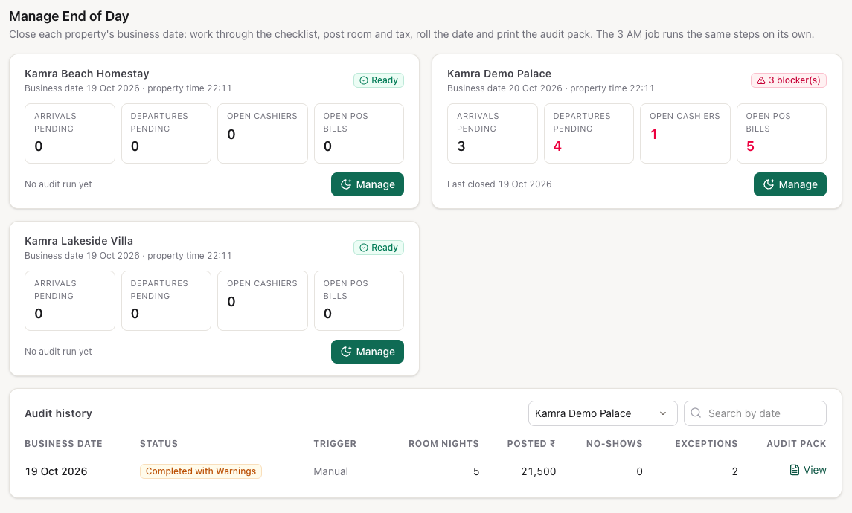Open Manage for Kamra Lakeside Villa
Viewport: 852px width, 513px height.
click(368, 352)
